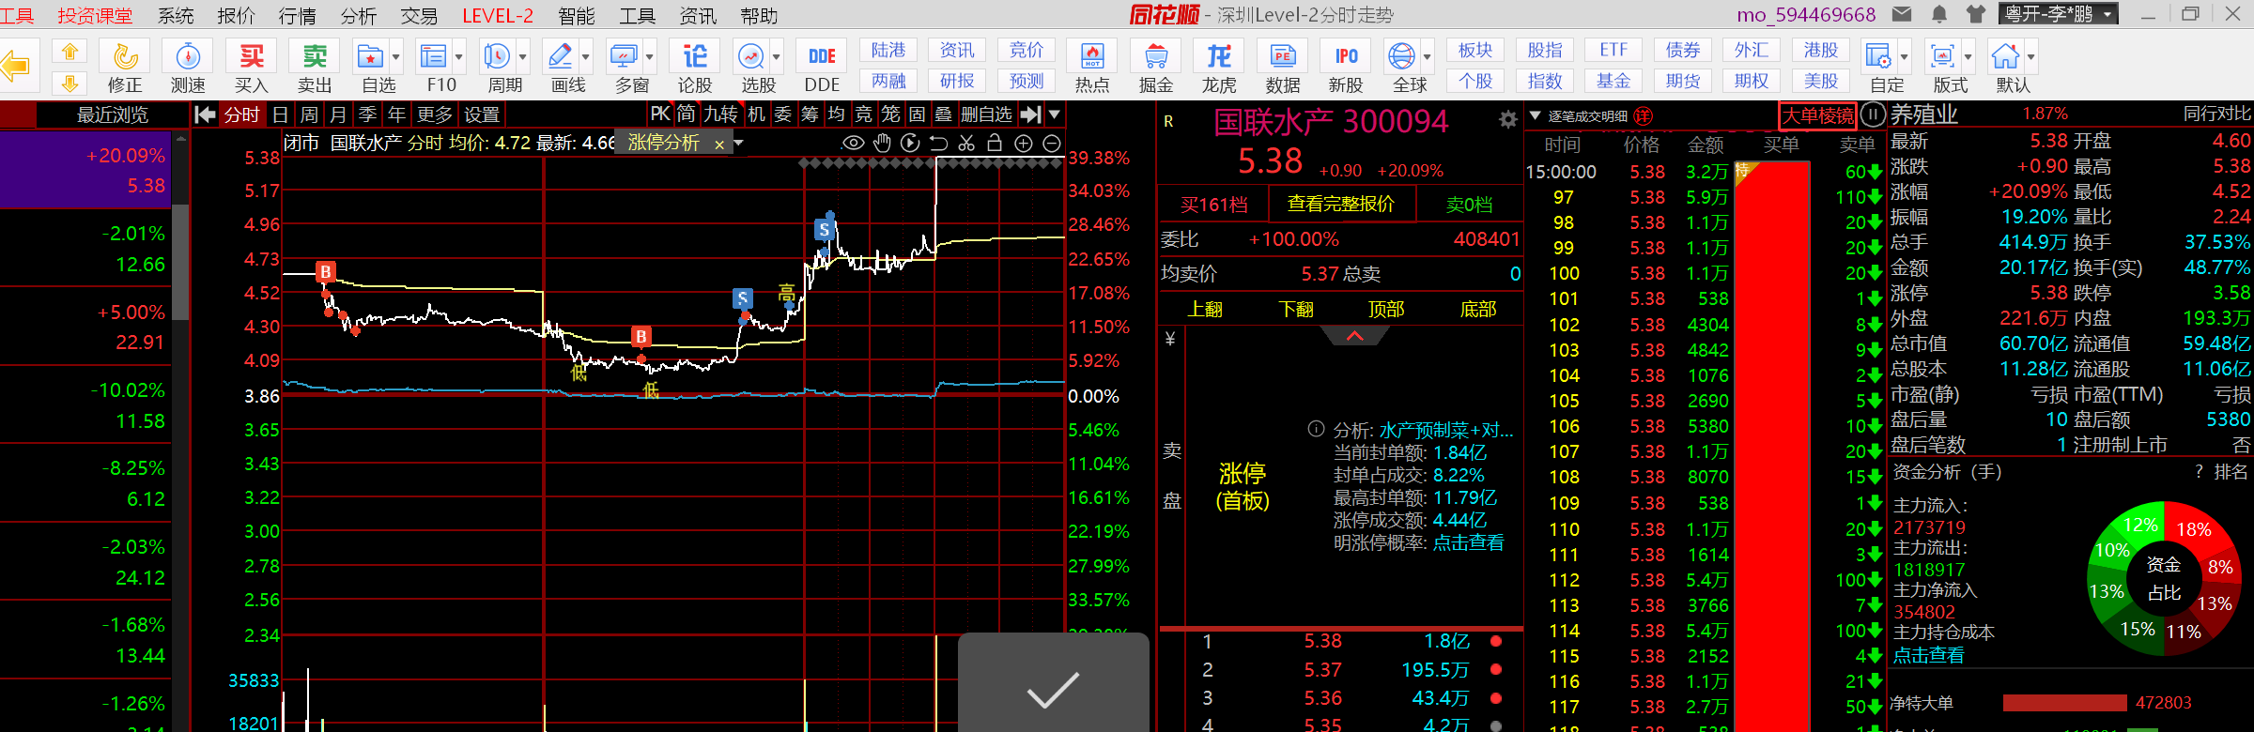Switch to the 月 monthly chart tab
Image resolution: width=2254 pixels, height=732 pixels.
coord(338,114)
